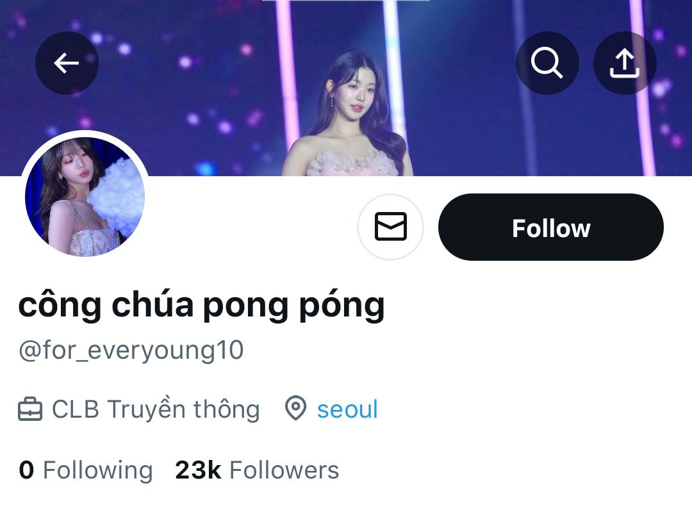Click the word Followers beside 23k

[x=284, y=470]
